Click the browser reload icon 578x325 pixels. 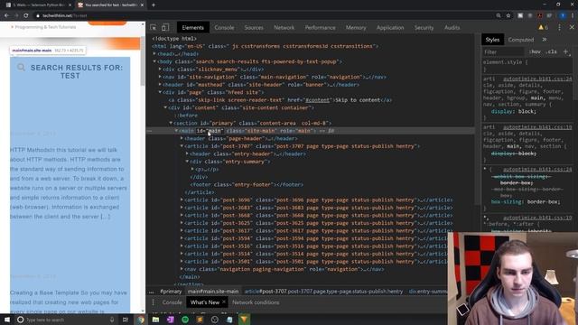(26, 15)
